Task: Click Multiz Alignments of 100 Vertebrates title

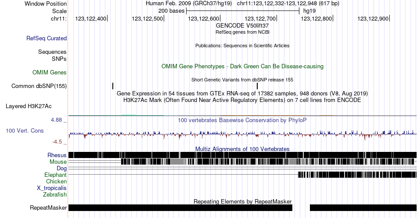Action: pos(242,149)
